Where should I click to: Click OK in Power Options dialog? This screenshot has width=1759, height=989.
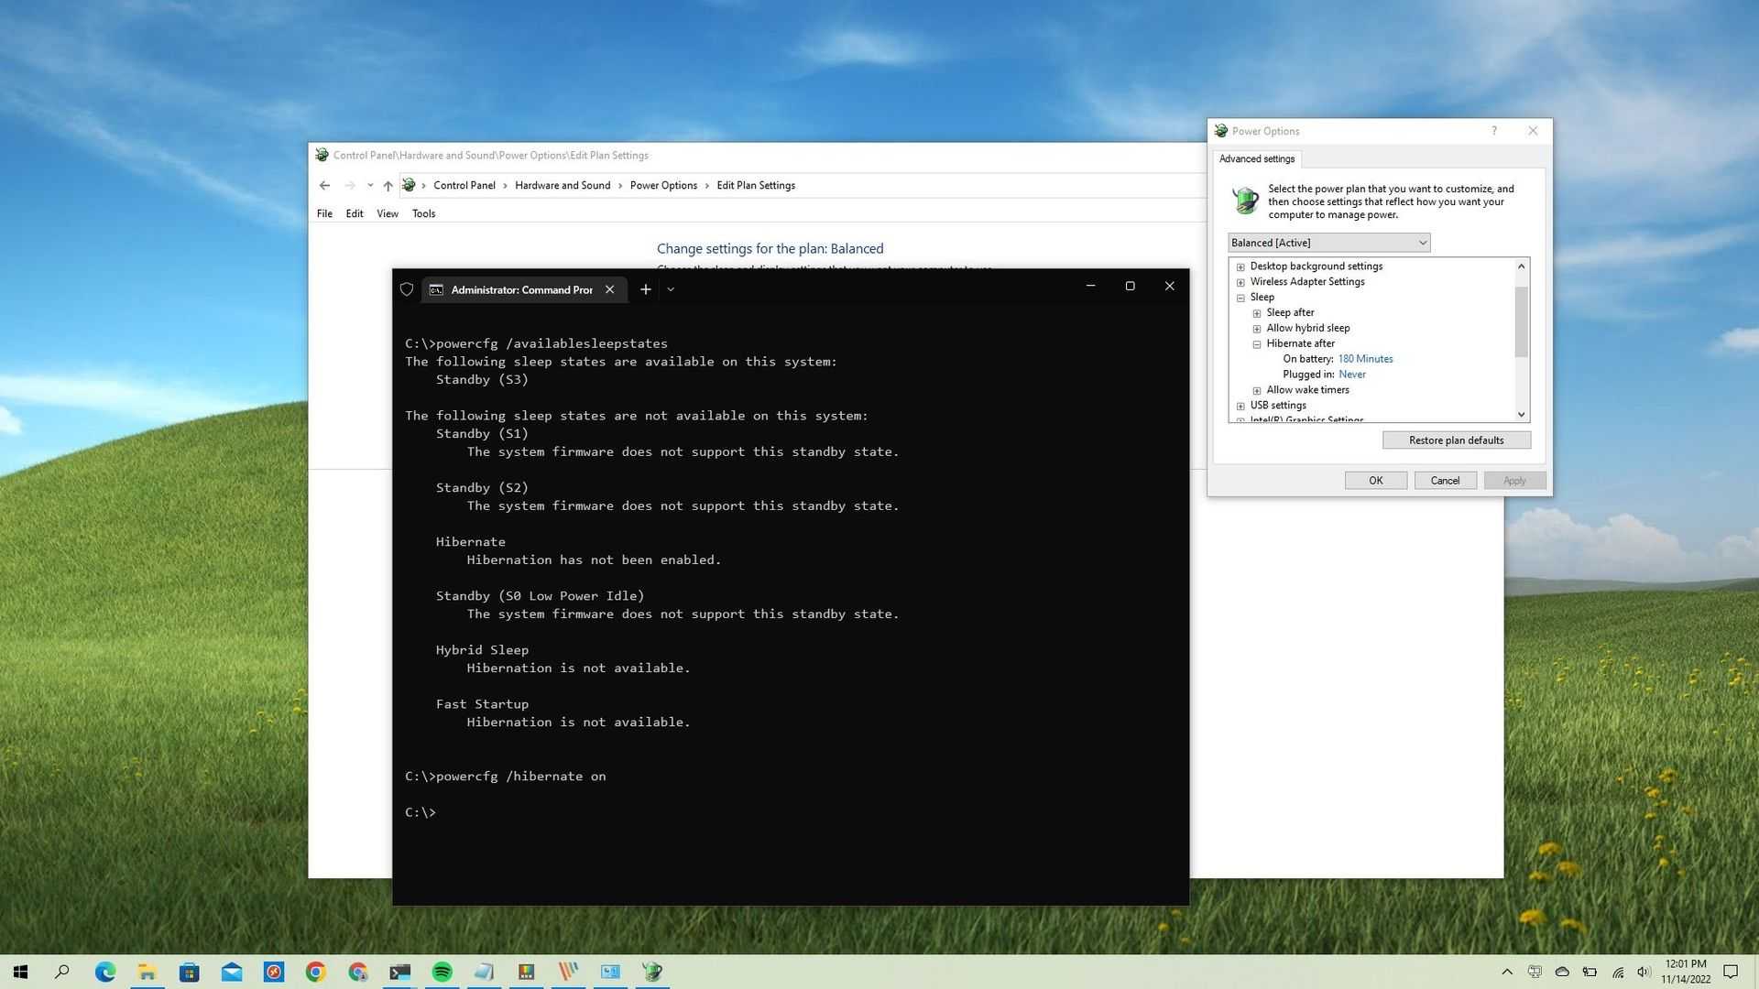click(1375, 481)
